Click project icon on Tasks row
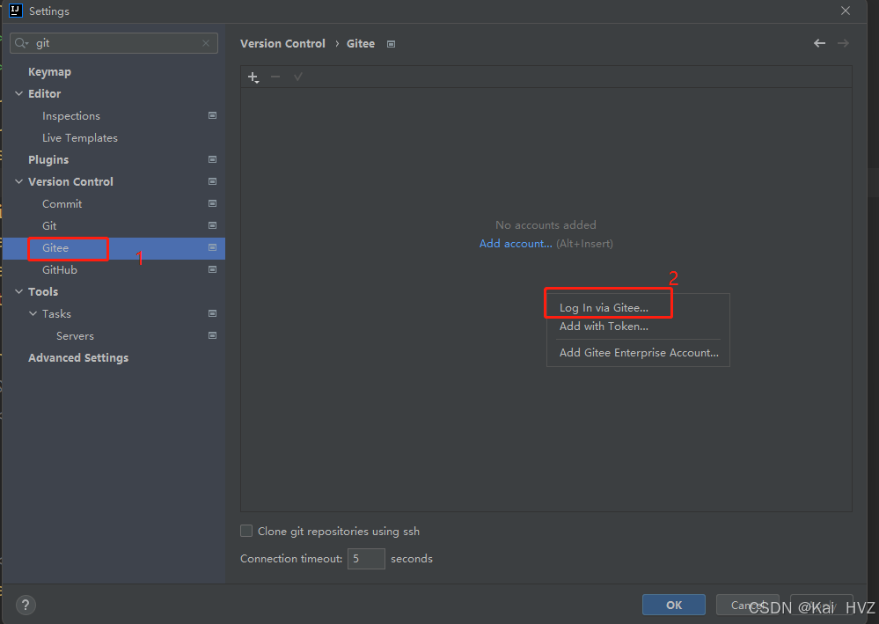The width and height of the screenshot is (879, 624). [212, 313]
